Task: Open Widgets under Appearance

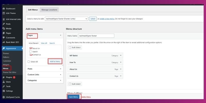Action: (6, 65)
